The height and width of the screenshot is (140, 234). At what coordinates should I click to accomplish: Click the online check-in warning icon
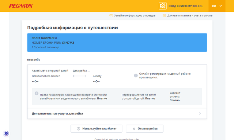coord(136,75)
